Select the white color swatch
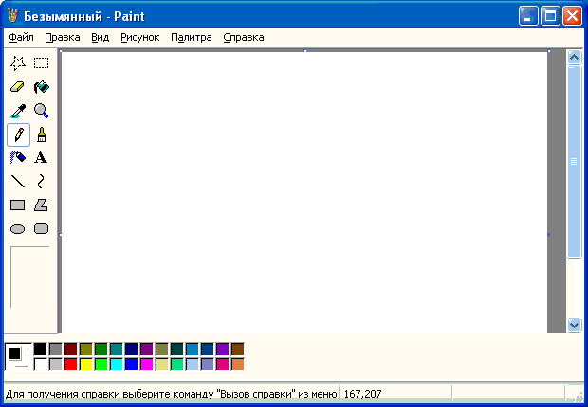The image size is (588, 407). tap(41, 364)
